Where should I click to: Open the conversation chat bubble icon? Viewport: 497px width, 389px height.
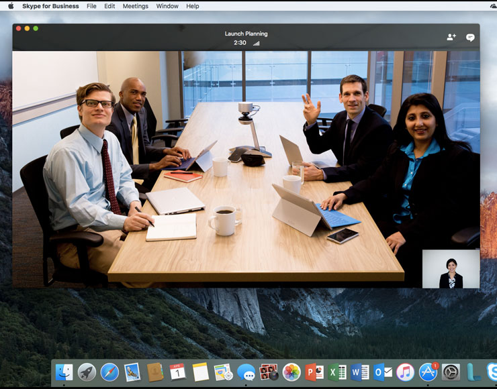pyautogui.click(x=470, y=38)
